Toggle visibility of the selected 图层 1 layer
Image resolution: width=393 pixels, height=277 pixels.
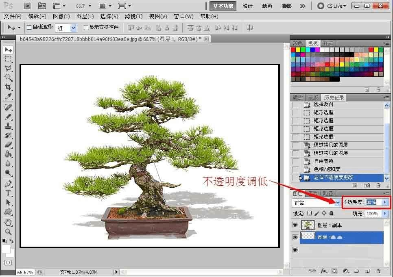coord(295,237)
